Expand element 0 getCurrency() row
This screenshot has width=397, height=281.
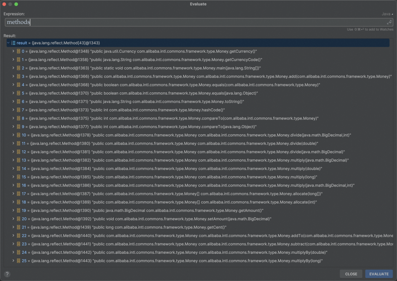pos(13,51)
